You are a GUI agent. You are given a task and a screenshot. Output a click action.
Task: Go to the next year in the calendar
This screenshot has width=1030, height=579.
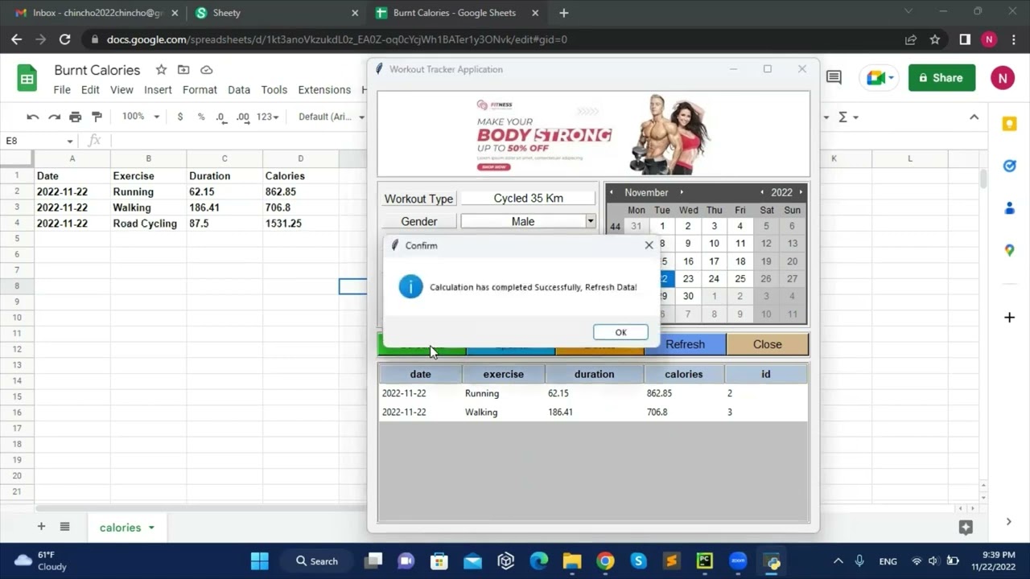(801, 192)
